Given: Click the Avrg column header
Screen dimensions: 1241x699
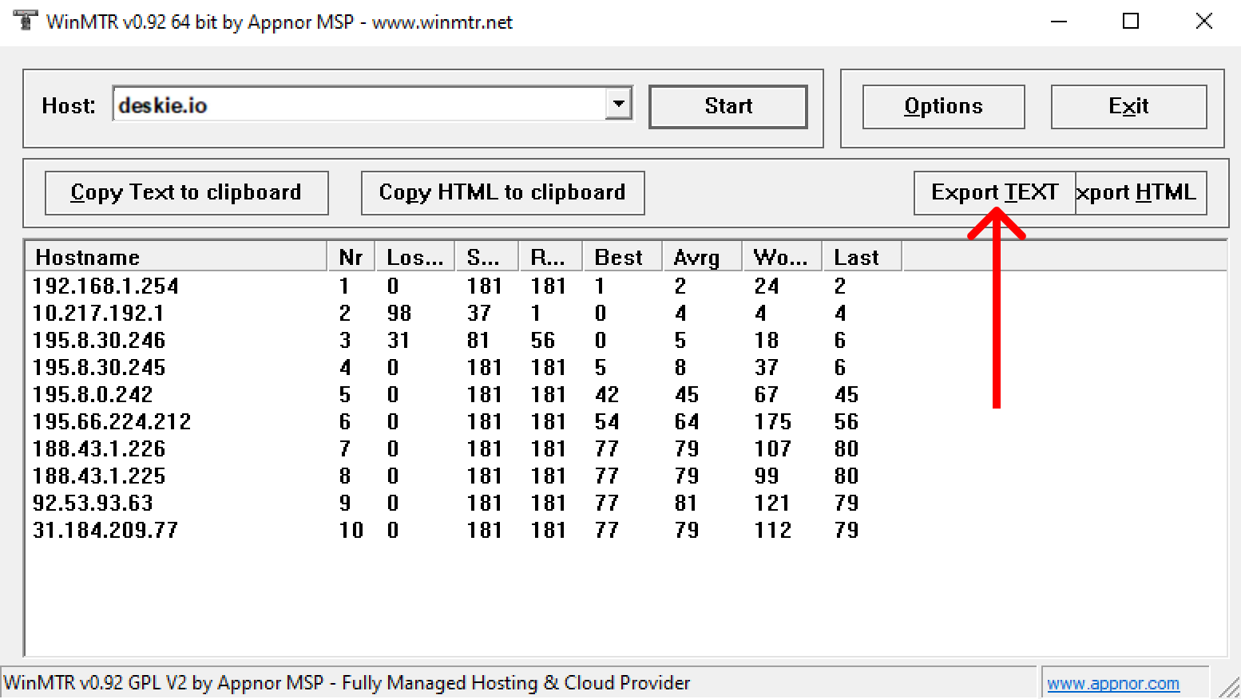Looking at the screenshot, I should point(703,257).
